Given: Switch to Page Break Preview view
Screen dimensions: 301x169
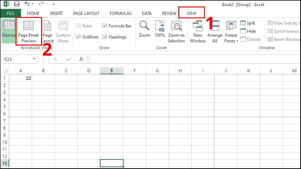Looking at the screenshot, I should tap(29, 31).
